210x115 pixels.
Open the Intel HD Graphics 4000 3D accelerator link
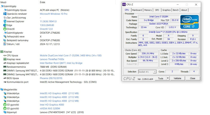(52, 105)
